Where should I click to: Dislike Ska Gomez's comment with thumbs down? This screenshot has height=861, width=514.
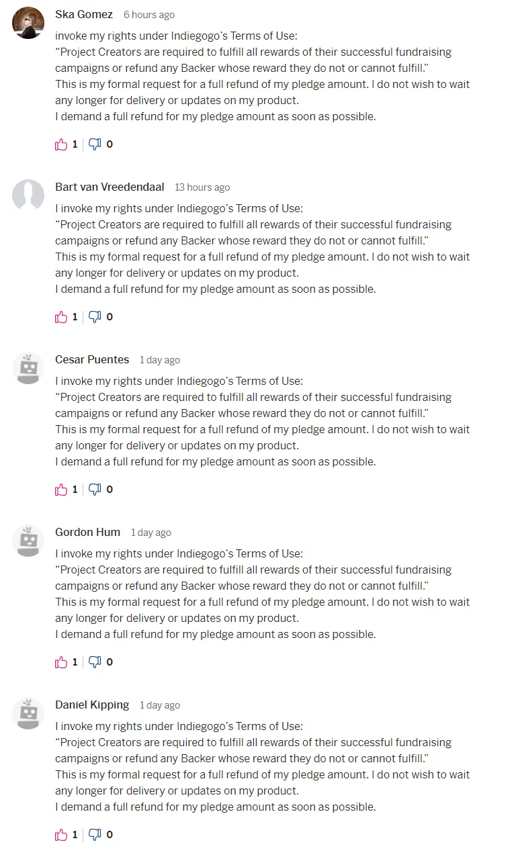click(x=95, y=144)
